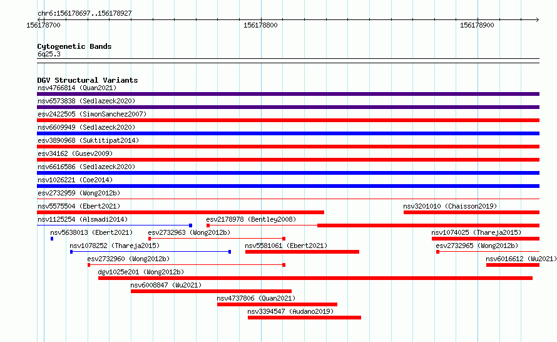Open nsv6016612 (Wu2021) variant label

tap(521, 259)
